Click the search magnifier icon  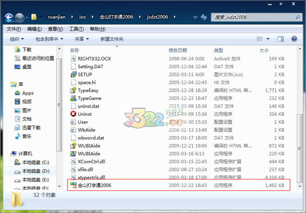(x=298, y=17)
